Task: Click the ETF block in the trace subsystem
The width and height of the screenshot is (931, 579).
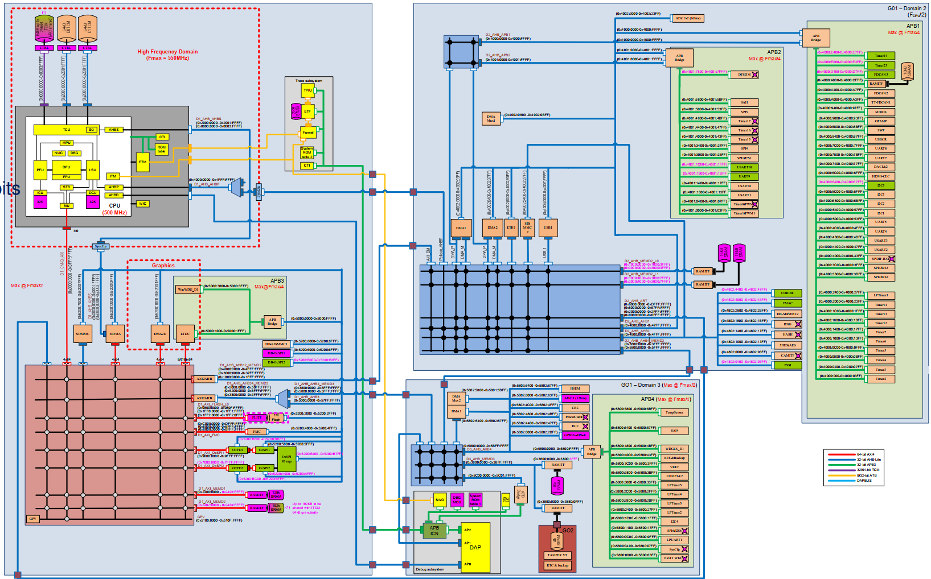Action: click(x=307, y=111)
